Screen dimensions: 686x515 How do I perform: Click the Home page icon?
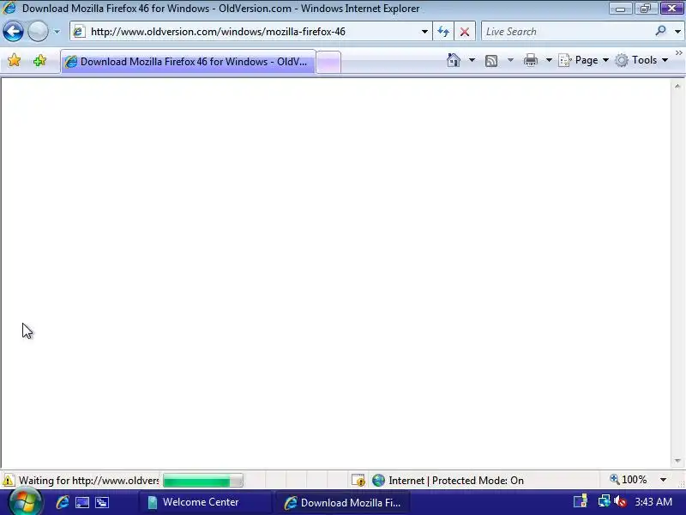click(454, 60)
